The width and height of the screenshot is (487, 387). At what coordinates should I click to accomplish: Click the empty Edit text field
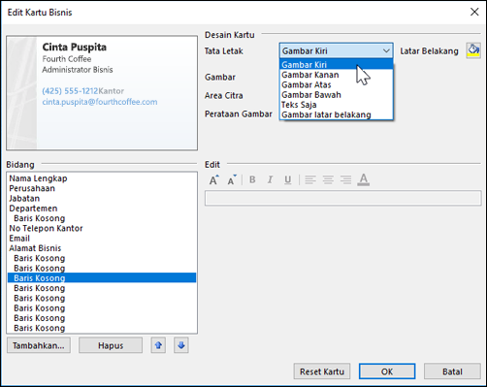coord(342,198)
